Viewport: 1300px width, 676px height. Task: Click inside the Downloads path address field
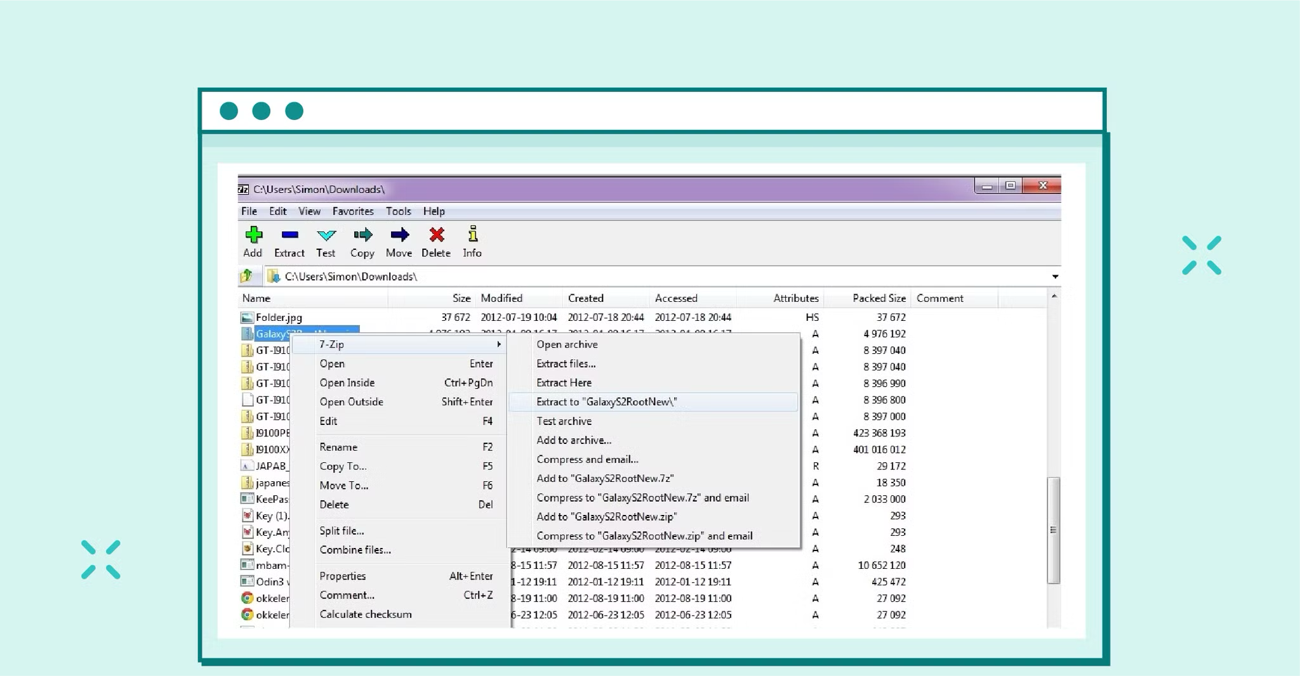pyautogui.click(x=350, y=276)
